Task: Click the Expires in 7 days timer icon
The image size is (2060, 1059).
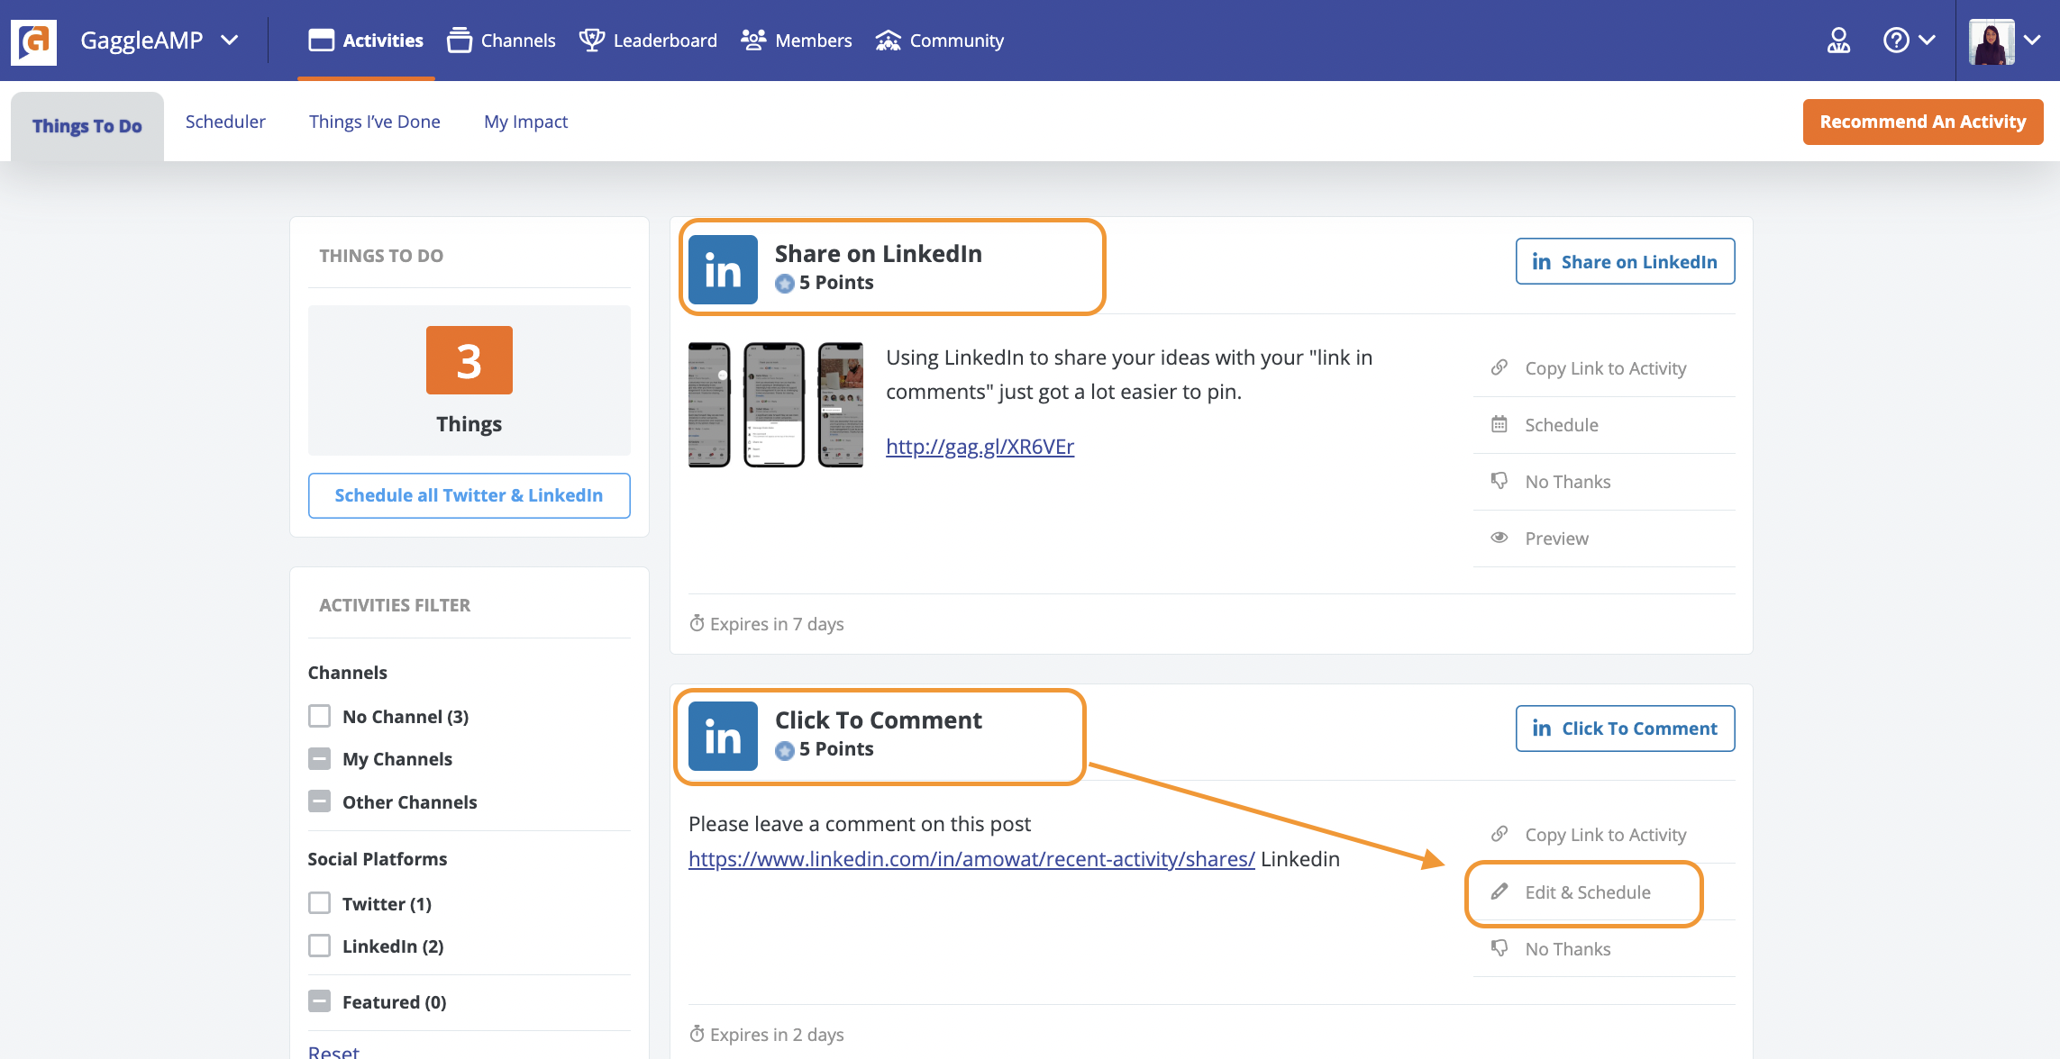Action: 697,623
